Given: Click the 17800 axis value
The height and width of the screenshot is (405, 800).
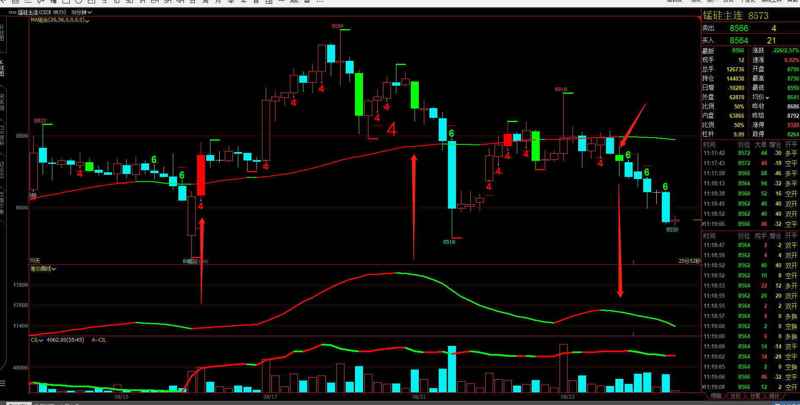Looking at the screenshot, I should pyautogui.click(x=20, y=285).
